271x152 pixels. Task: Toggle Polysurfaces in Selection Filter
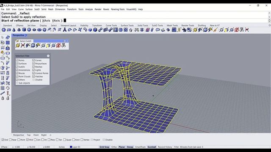tap(33, 63)
